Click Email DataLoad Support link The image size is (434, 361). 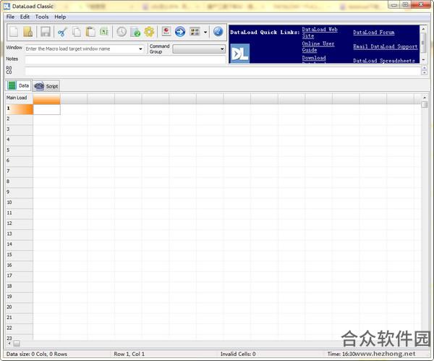[386, 46]
